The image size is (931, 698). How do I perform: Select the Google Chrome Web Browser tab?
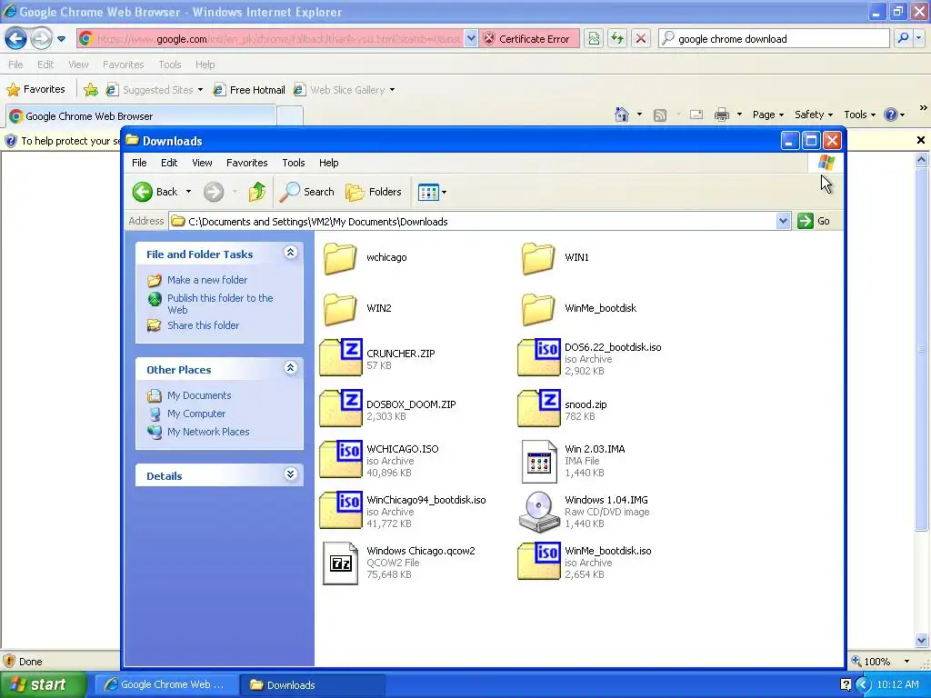(141, 115)
